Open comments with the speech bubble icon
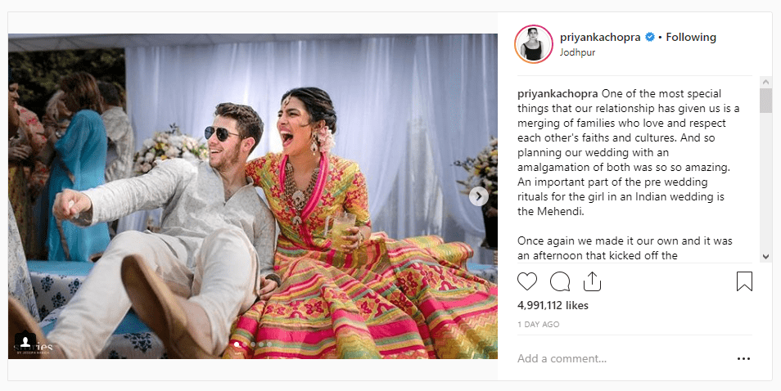 point(560,281)
